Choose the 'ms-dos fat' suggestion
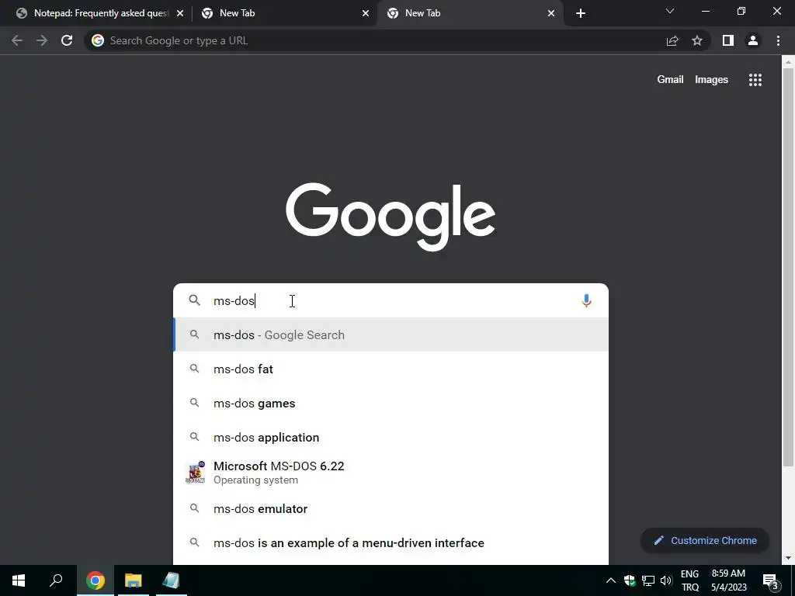 click(391, 369)
